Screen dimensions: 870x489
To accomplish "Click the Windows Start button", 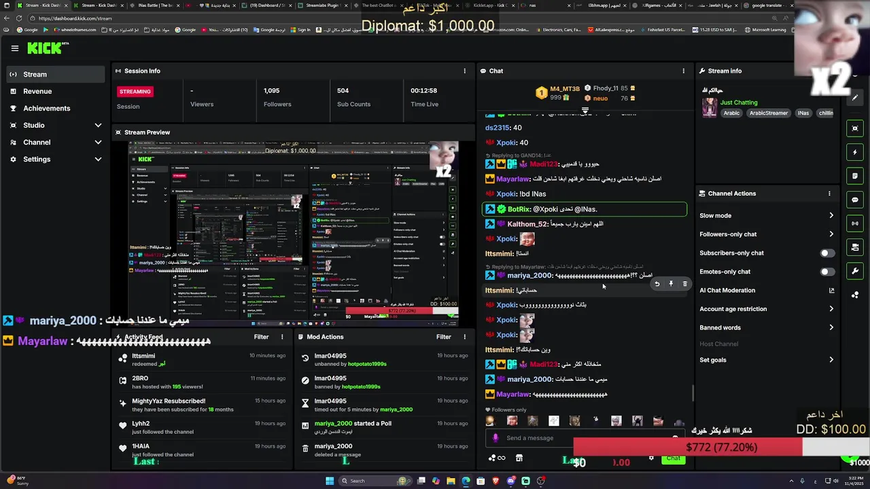I will [330, 481].
